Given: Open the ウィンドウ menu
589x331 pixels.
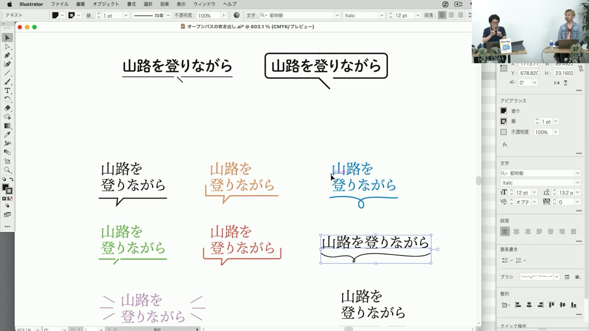Looking at the screenshot, I should pos(204,4).
